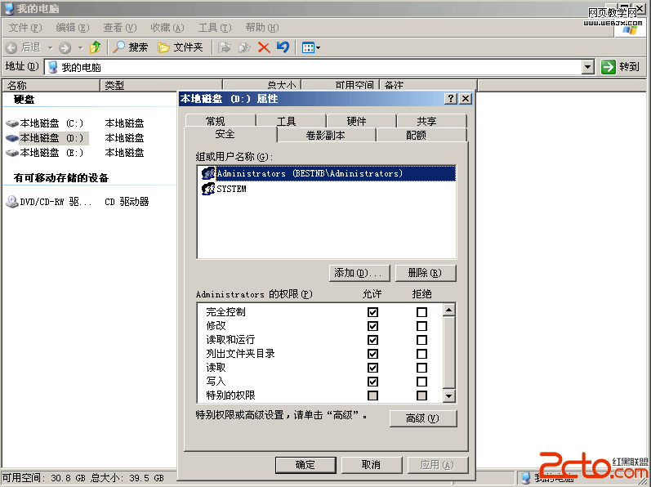Click the ? help button in dialog title
Image resolution: width=651 pixels, height=487 pixels.
[x=450, y=99]
